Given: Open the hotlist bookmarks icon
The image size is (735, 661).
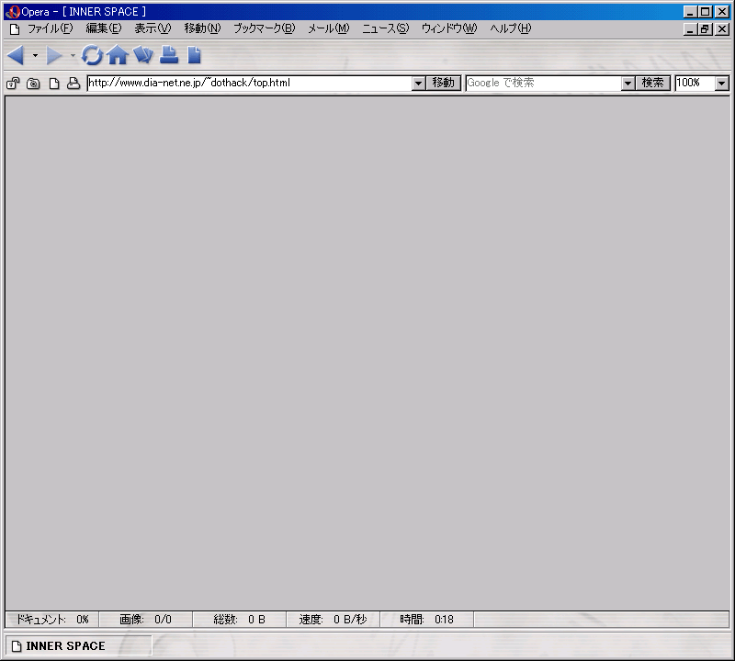Looking at the screenshot, I should pyautogui.click(x=143, y=55).
